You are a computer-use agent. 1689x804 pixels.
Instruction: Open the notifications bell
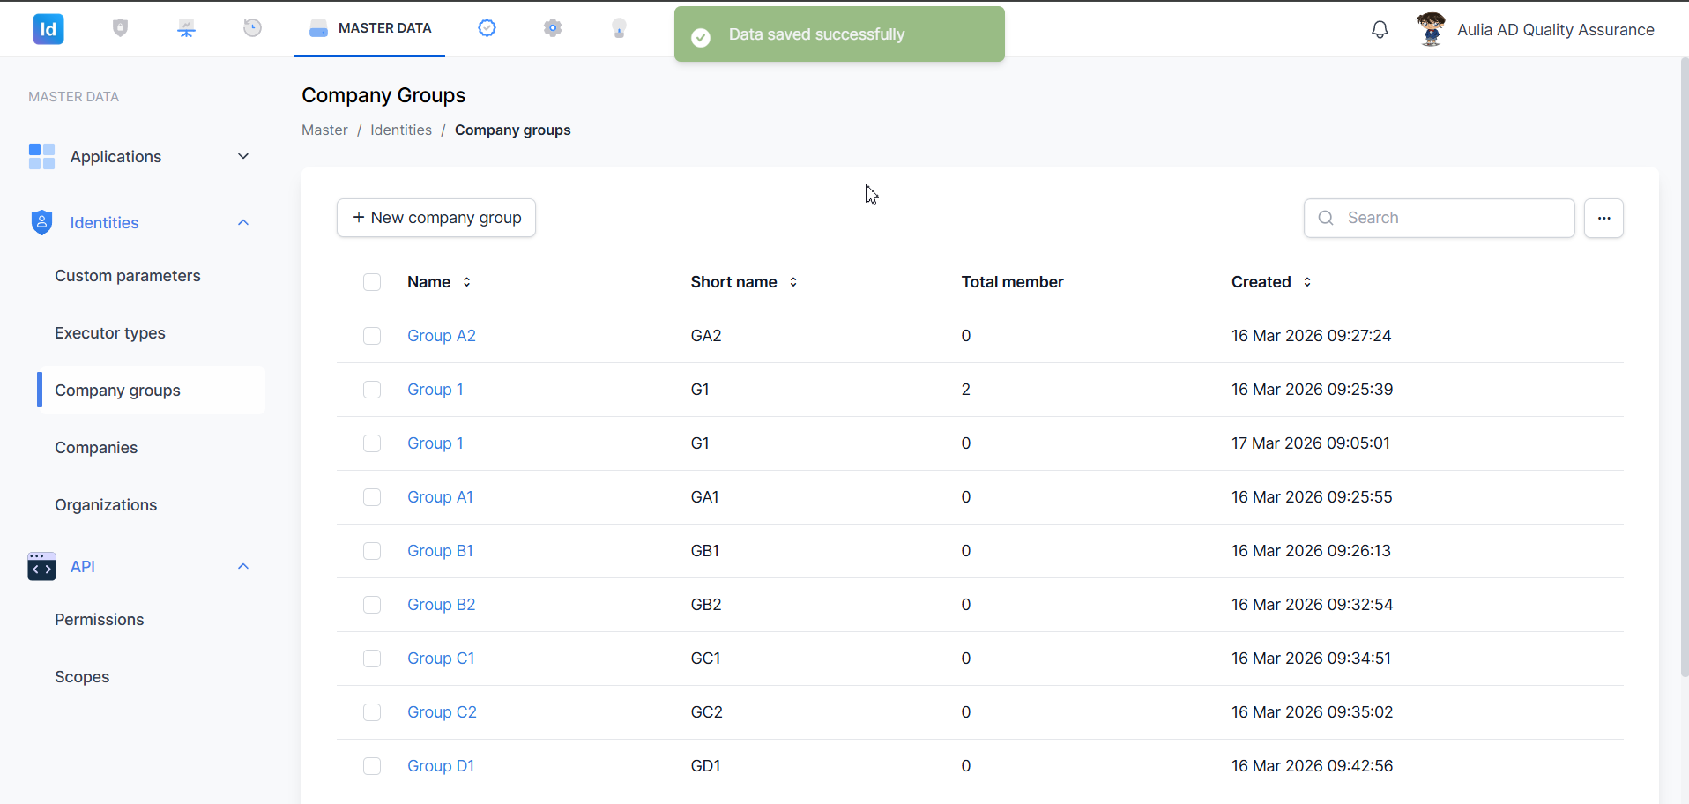(1380, 30)
